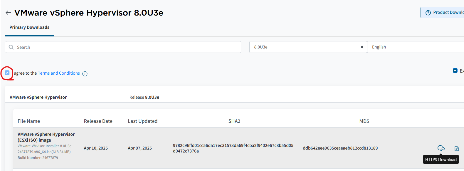
Task: Click the Release Date column header
Action: 98,121
